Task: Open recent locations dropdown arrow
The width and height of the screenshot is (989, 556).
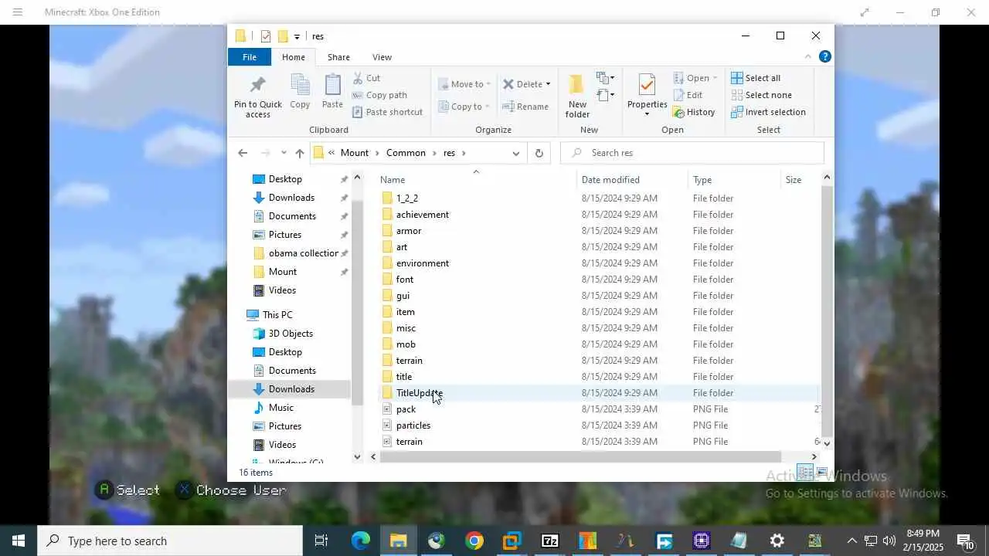Action: tap(284, 153)
